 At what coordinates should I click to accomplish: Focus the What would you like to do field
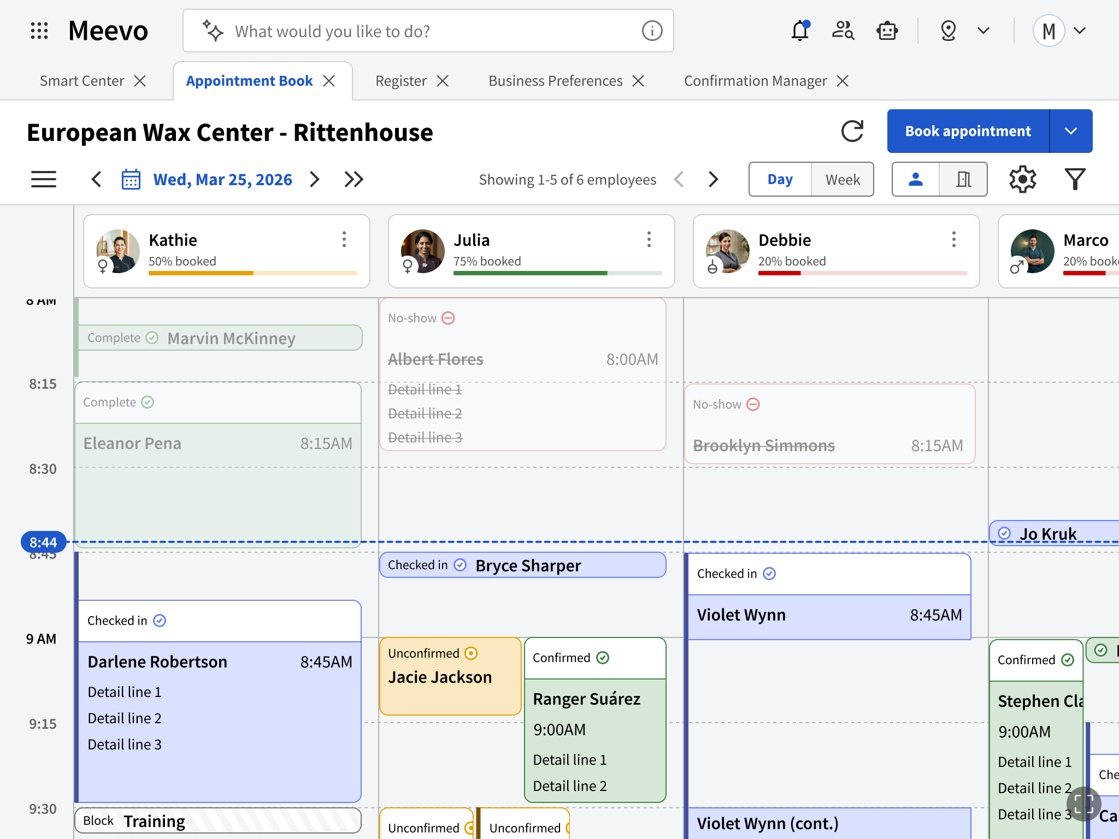[428, 31]
